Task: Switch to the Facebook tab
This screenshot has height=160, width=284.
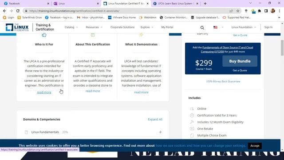Action: tap(26, 4)
